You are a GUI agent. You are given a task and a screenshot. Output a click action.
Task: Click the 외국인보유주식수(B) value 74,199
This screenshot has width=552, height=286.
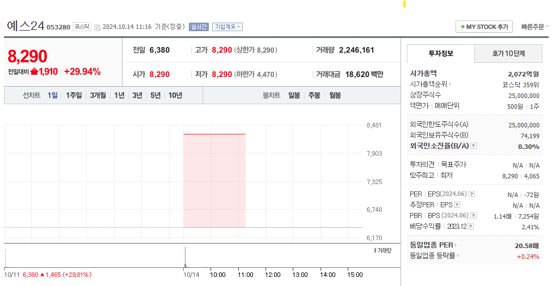(530, 136)
